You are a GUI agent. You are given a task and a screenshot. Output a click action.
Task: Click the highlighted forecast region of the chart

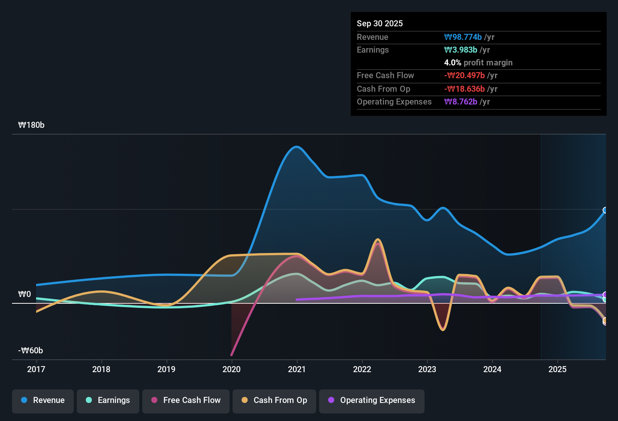click(572, 244)
